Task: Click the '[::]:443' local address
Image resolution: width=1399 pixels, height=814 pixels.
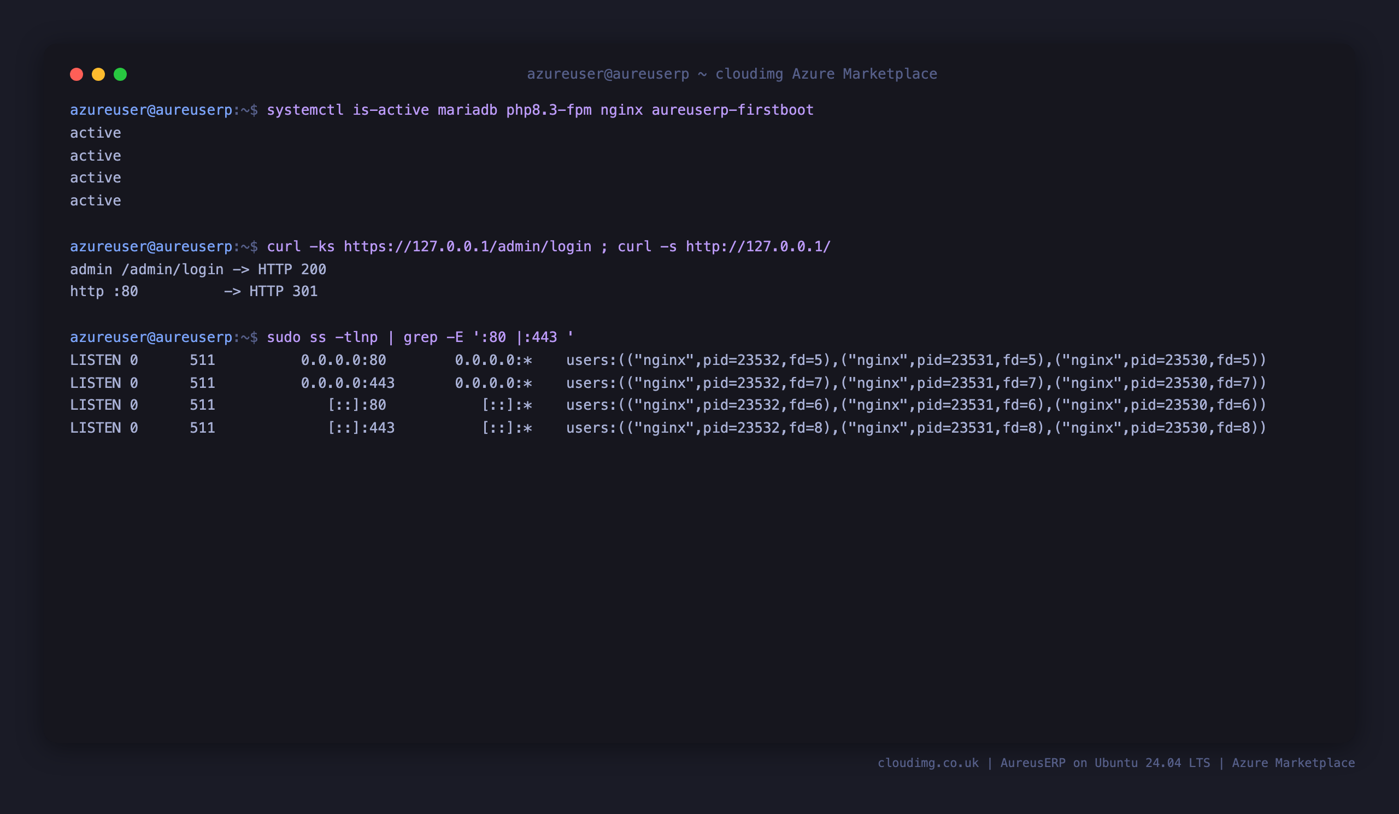Action: pos(361,428)
